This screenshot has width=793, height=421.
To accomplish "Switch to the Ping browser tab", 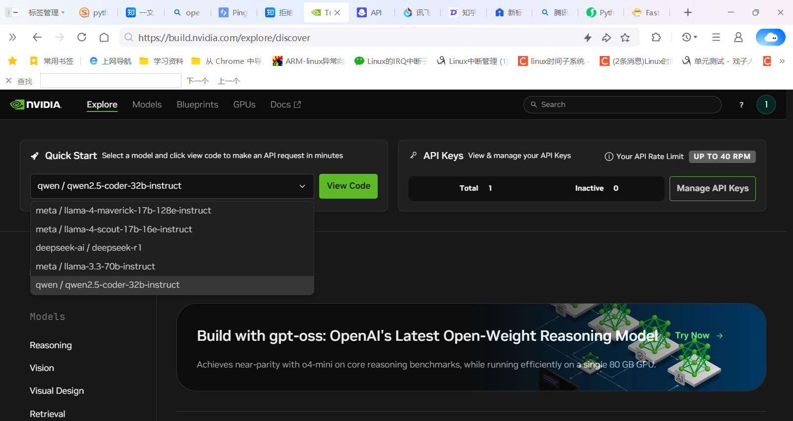I will 233,12.
